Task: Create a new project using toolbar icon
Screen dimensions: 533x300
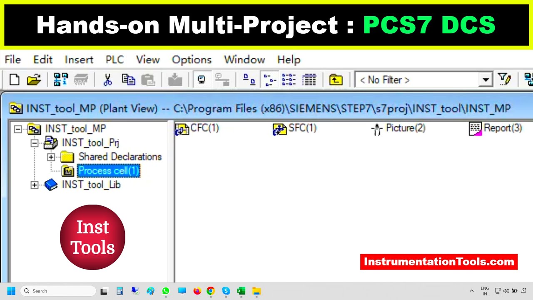Action: pos(14,80)
